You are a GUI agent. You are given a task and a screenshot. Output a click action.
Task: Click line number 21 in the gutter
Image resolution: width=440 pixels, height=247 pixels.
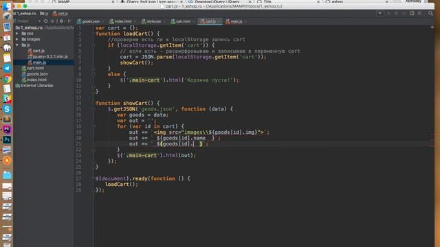pyautogui.click(x=78, y=143)
